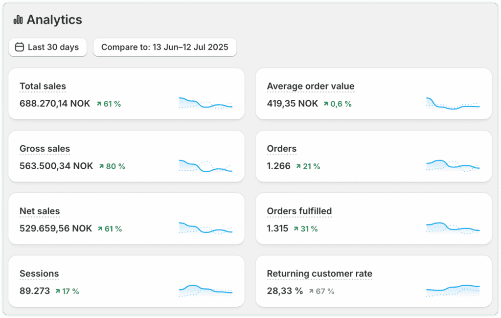The width and height of the screenshot is (501, 318).
Task: Click the Total sales sparkline chart
Action: [205, 103]
